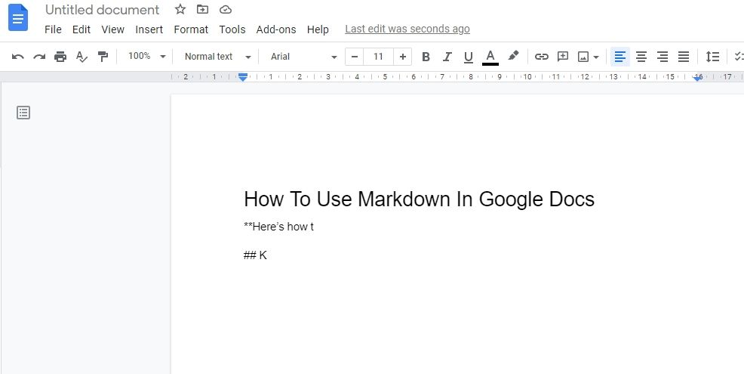Viewport: 744px width, 374px height.
Task: Open the Format menu
Action: (x=191, y=29)
